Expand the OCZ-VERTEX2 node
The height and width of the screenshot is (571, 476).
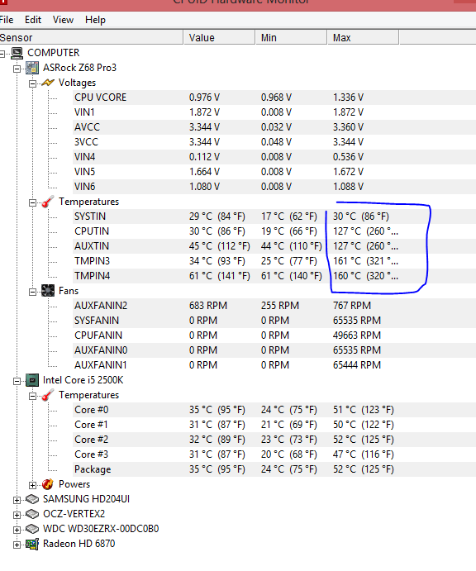coord(17,516)
